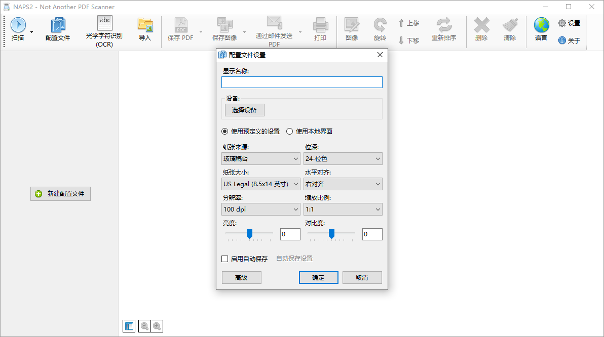Viewport: 604px width, 337px height.
Task: Click the 上移 move up button
Action: tap(409, 23)
